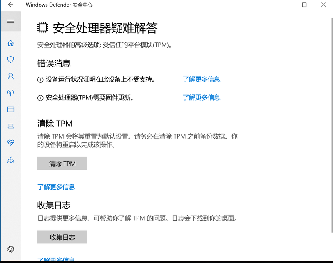The width and height of the screenshot is (333, 263).
Task: Expand the hamburger navigation menu
Action: (x=11, y=21)
